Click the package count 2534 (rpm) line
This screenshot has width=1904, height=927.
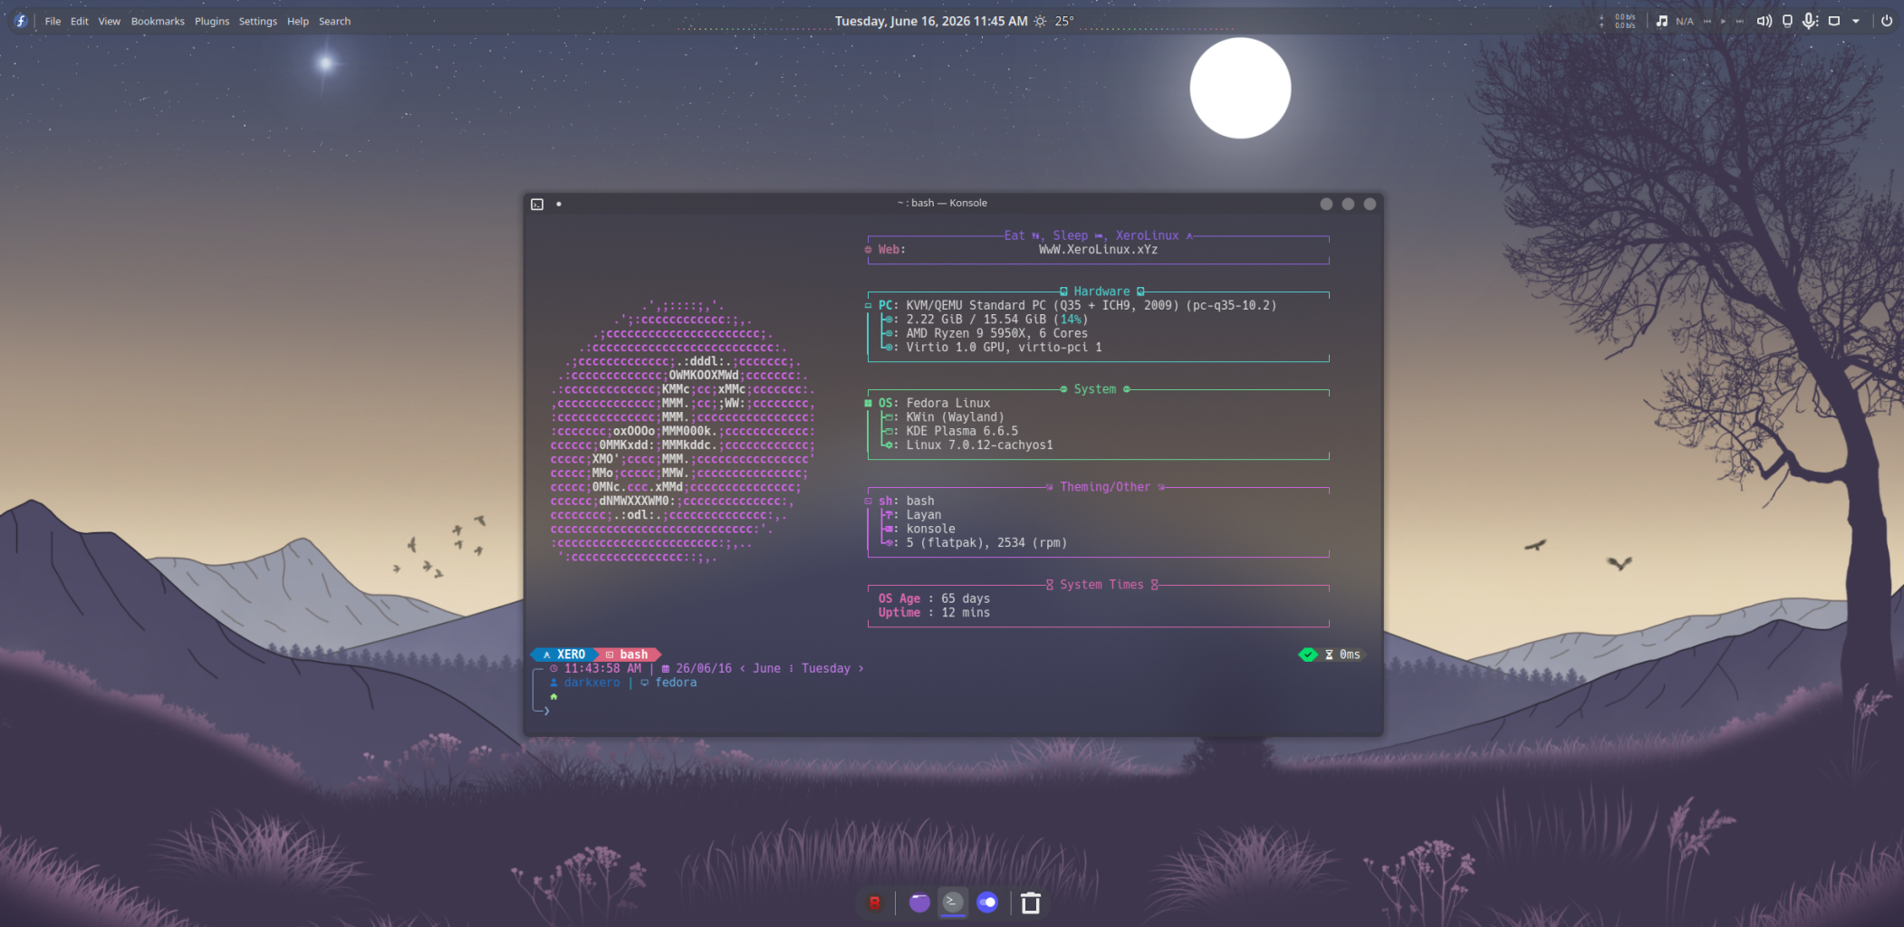(976, 543)
